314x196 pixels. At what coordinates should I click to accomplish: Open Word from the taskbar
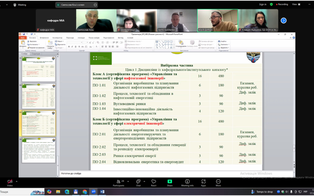(x=102, y=192)
